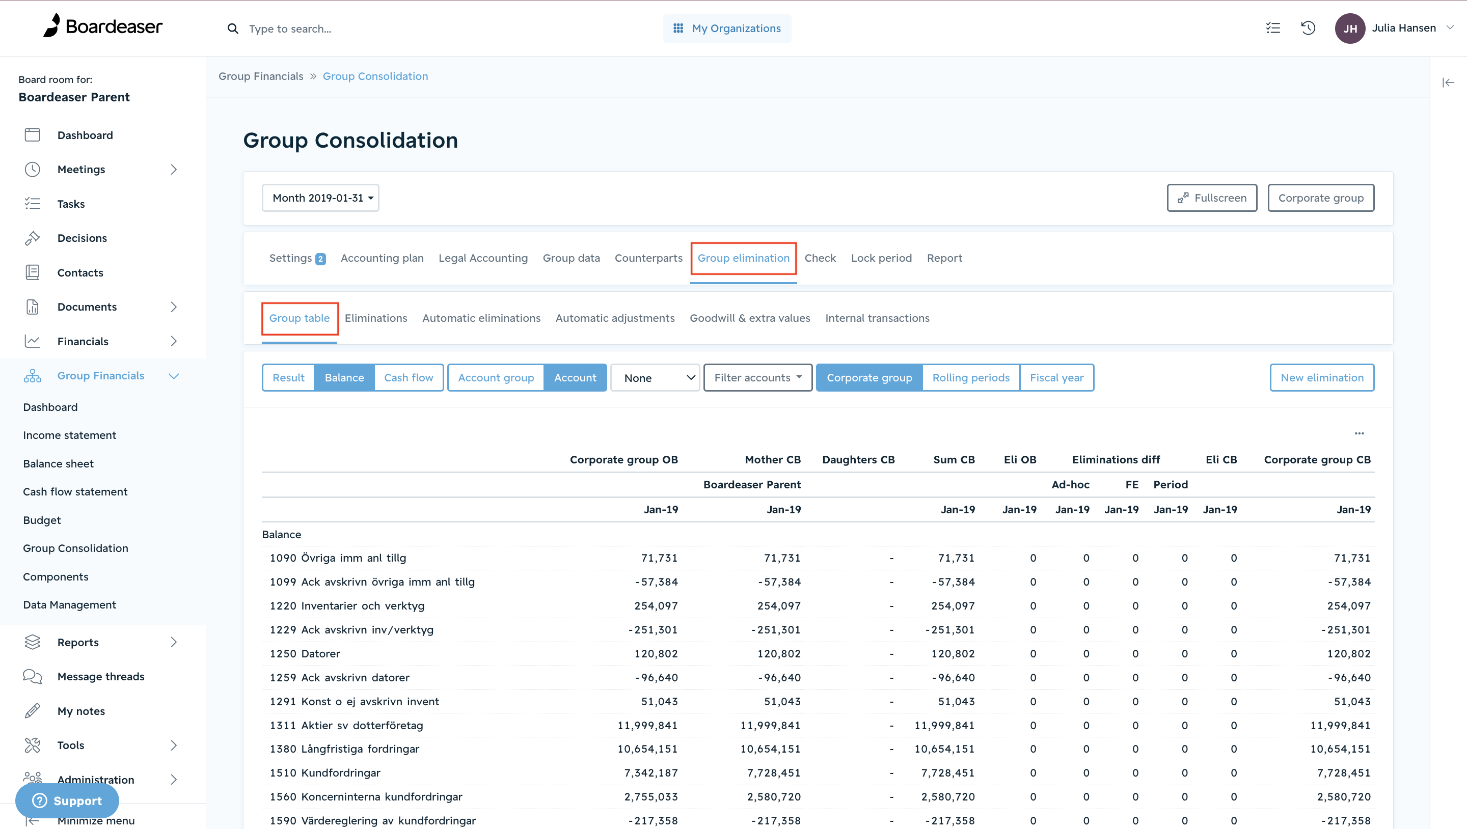
Task: Open the Month 2019-01-31 dropdown
Action: click(320, 198)
